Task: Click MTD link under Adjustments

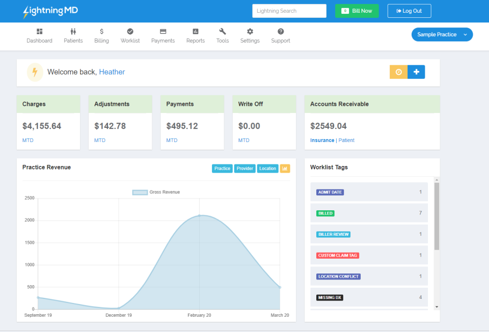Action: point(100,140)
